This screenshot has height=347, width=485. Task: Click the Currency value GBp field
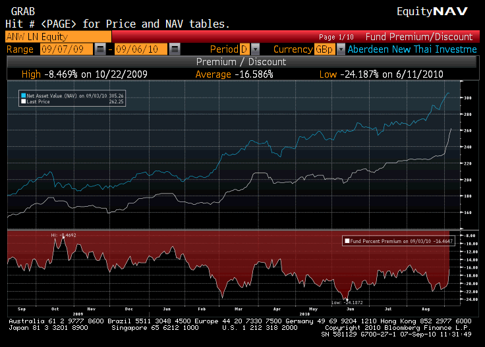[x=324, y=49]
